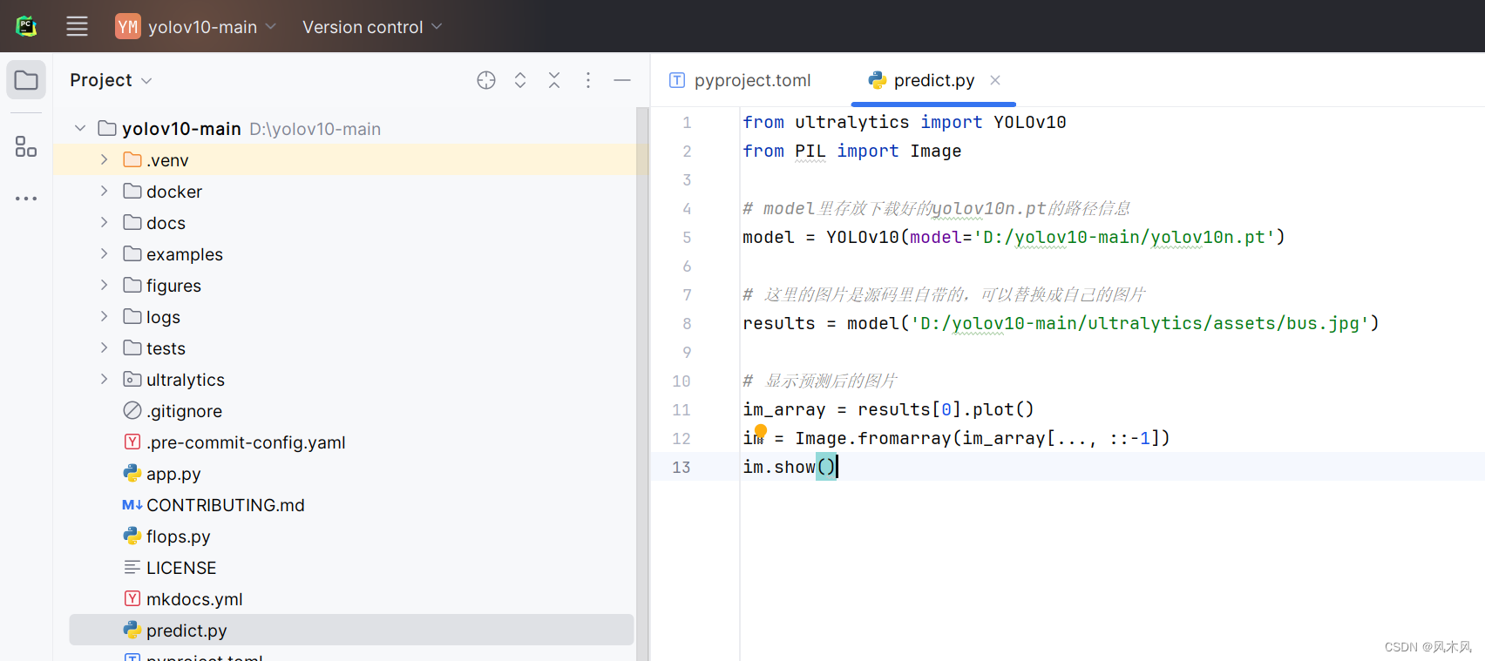Open the Project view selector dropdown
Viewport: 1485px width, 661px height.
coord(112,80)
